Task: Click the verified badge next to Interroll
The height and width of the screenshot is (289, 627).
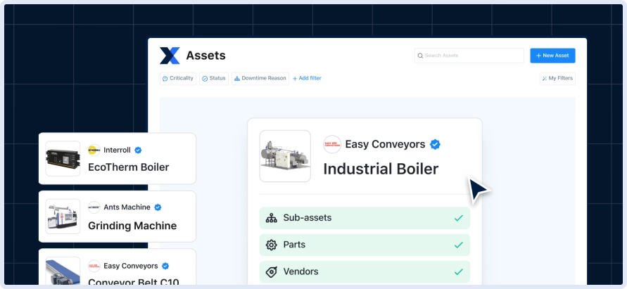Action: click(x=138, y=150)
